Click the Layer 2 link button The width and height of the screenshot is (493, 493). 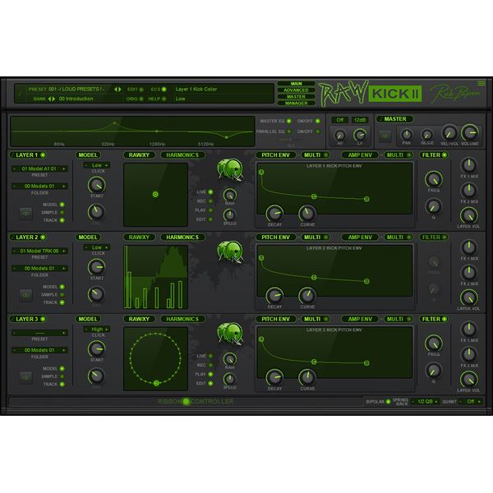point(25,295)
